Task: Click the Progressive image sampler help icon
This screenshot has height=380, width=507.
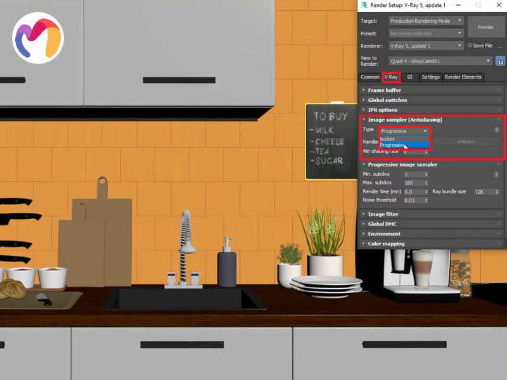Action: click(x=496, y=174)
